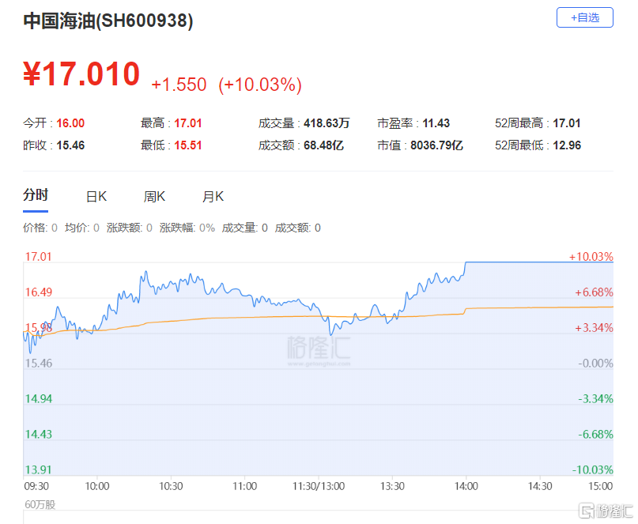Click the 60万股 volume axis label

click(x=40, y=504)
